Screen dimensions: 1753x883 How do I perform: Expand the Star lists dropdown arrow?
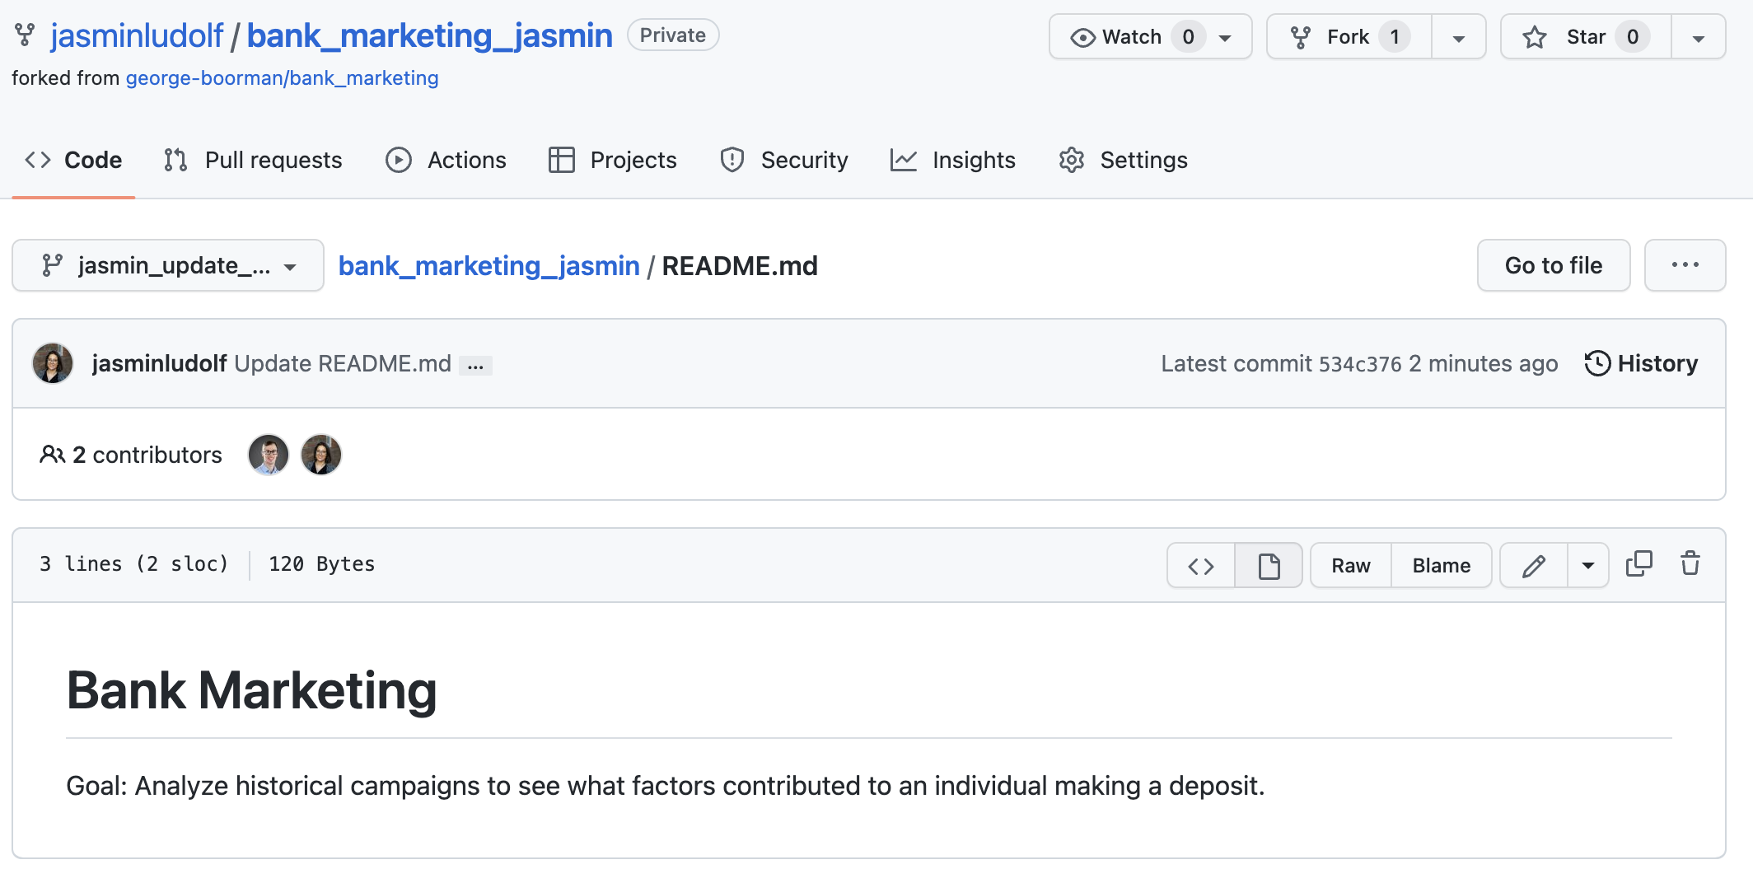[1699, 38]
